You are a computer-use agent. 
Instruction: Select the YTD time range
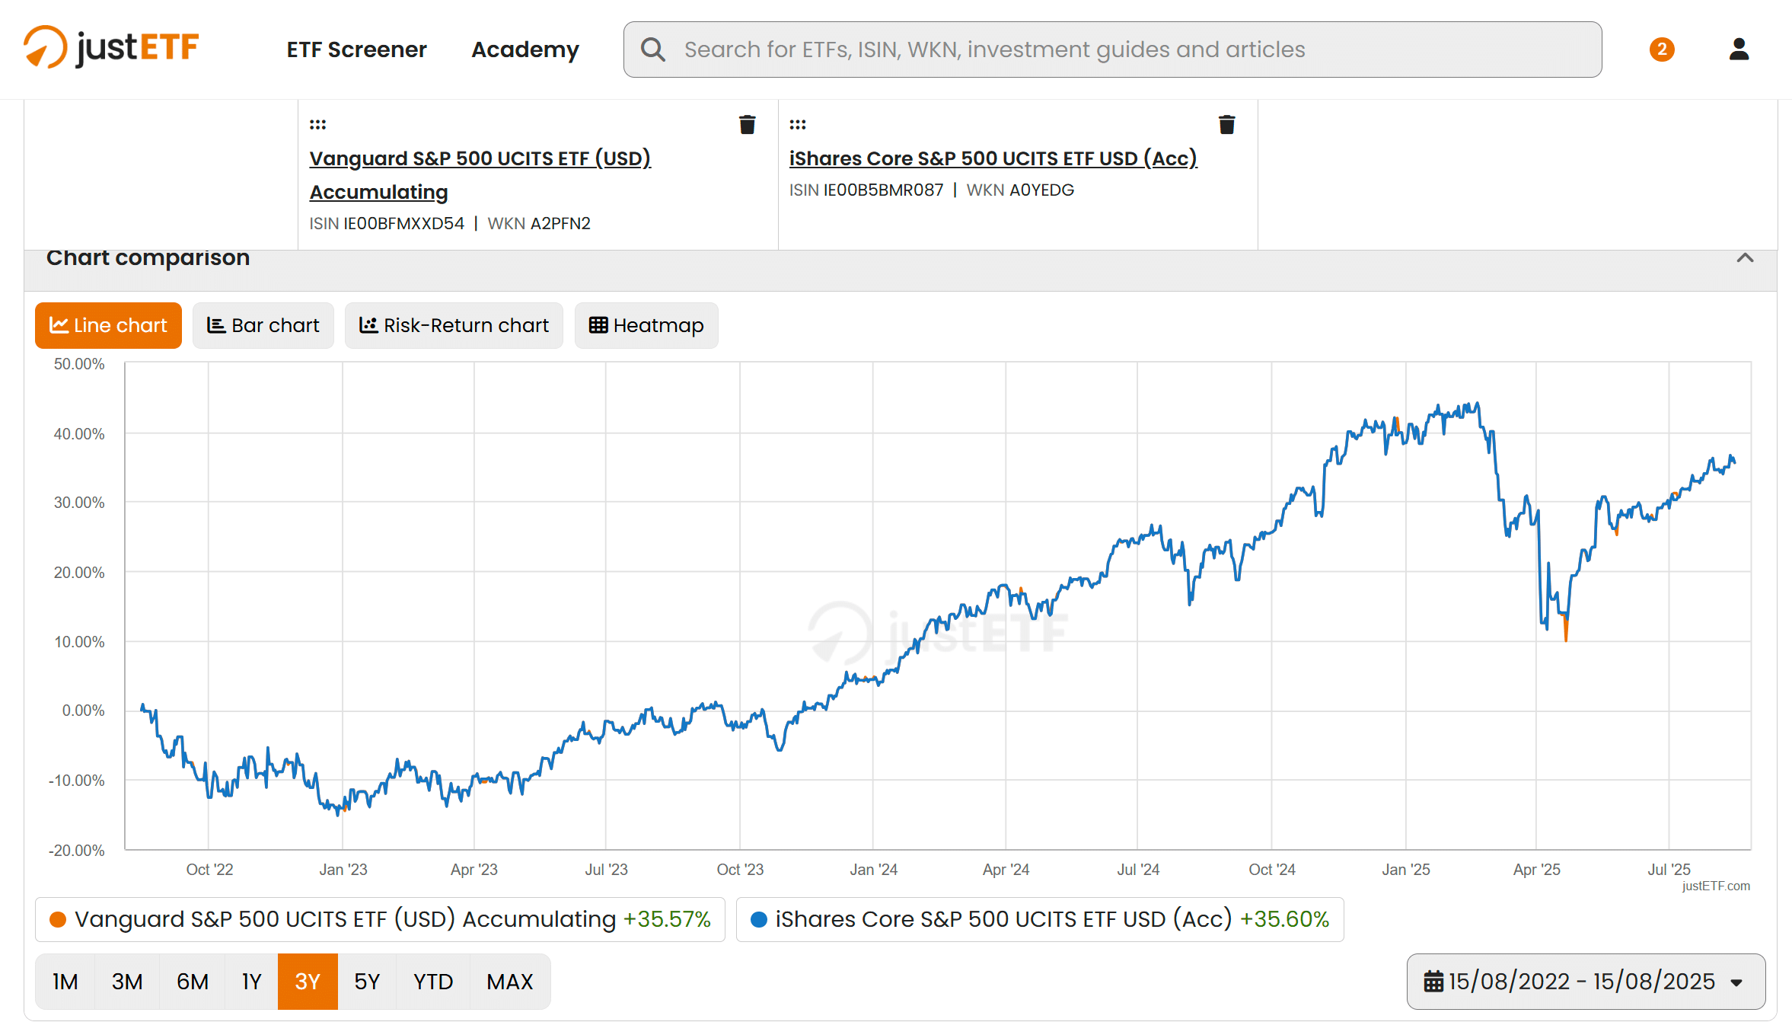click(433, 982)
